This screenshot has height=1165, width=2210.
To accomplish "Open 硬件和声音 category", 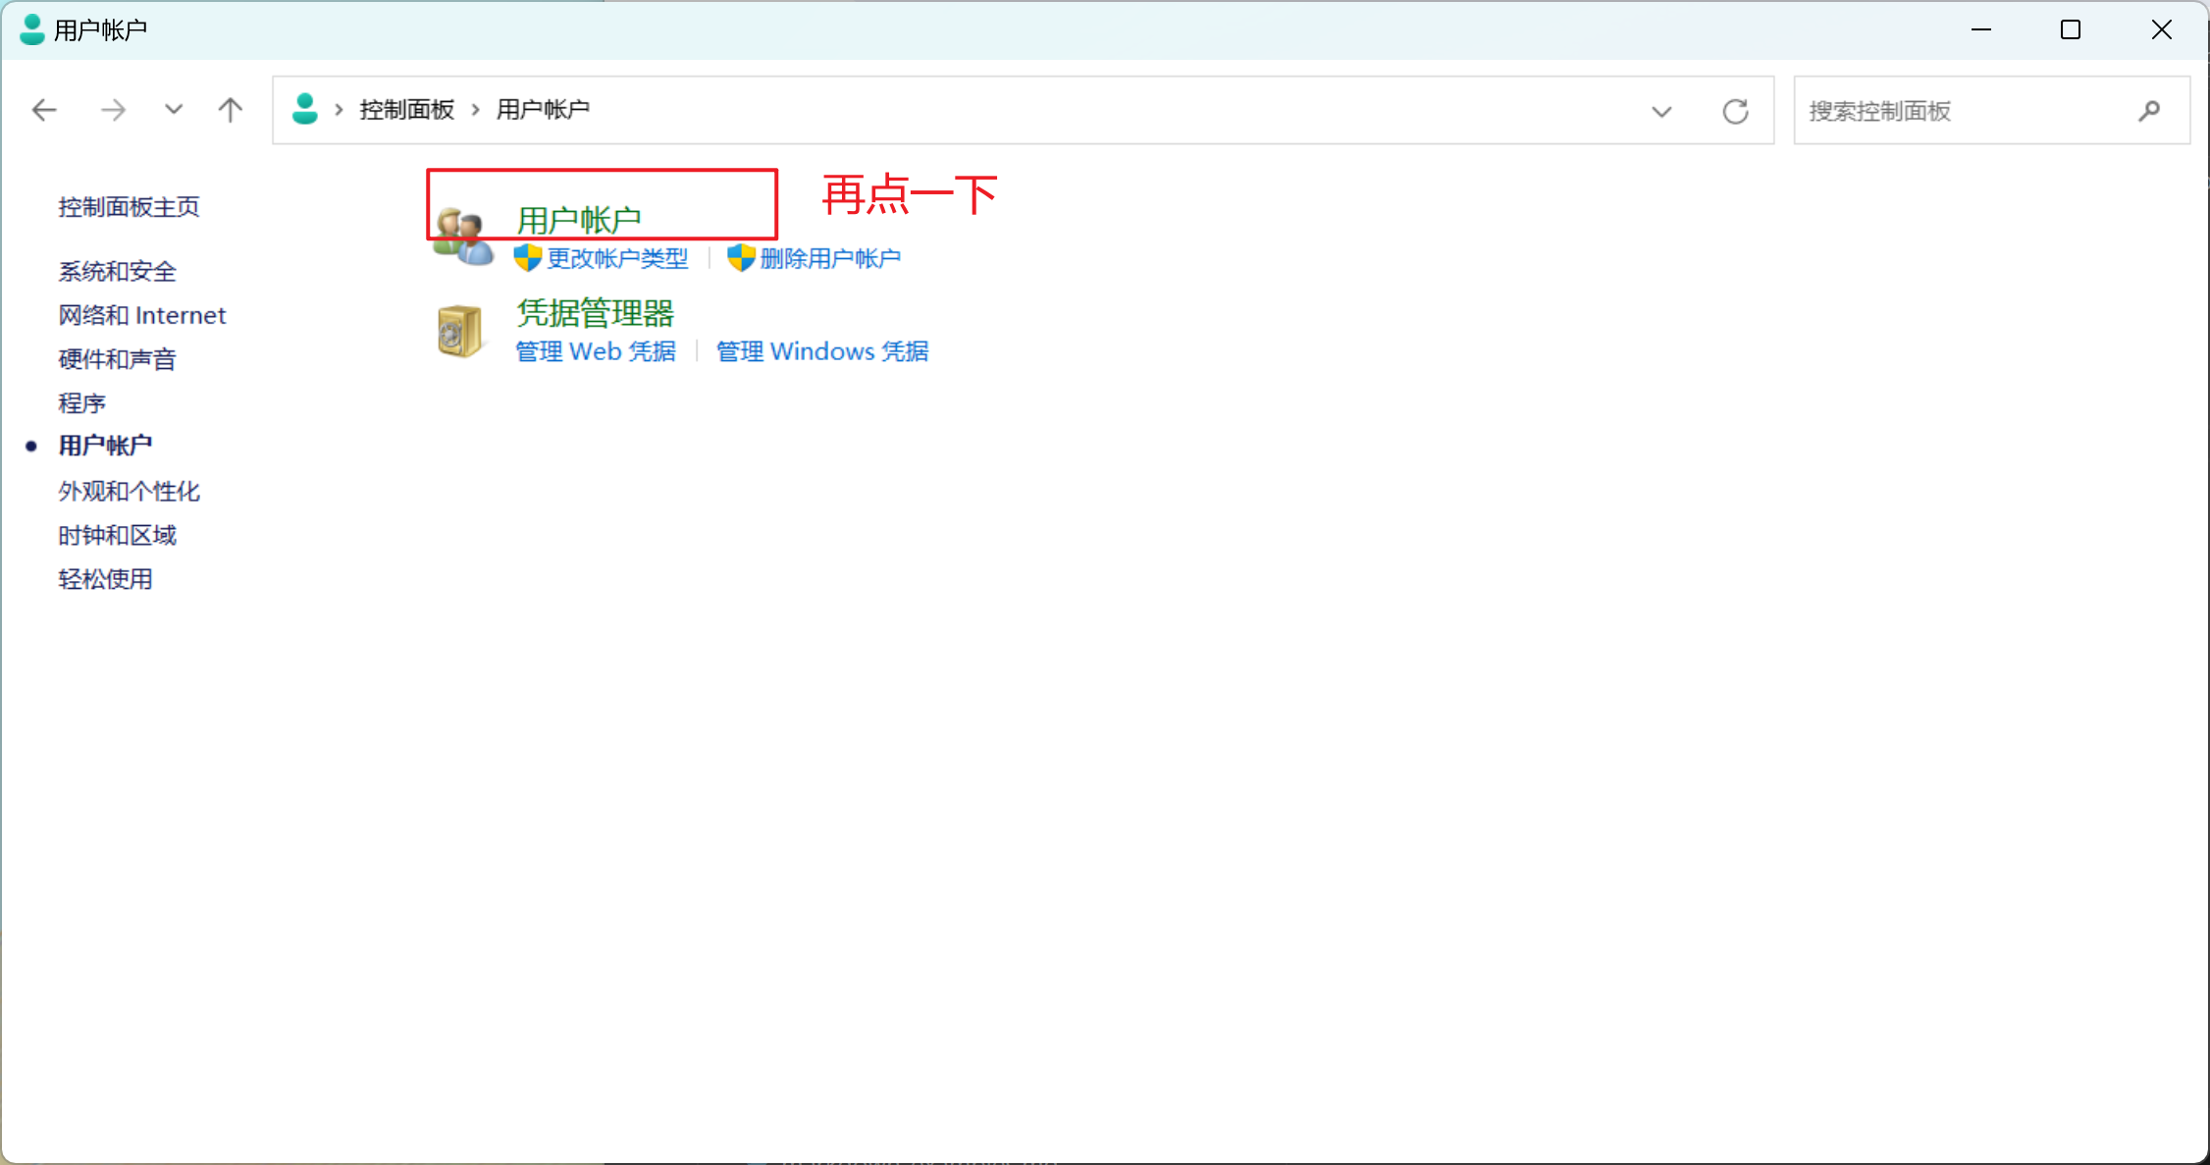I will [117, 359].
